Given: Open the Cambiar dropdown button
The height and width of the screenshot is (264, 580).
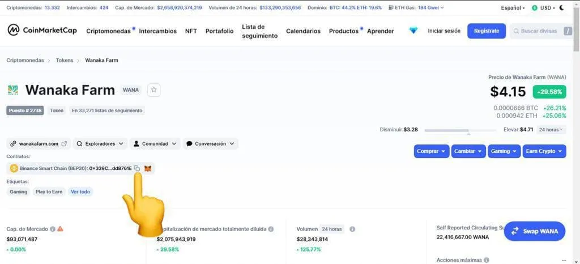Looking at the screenshot, I should point(468,151).
